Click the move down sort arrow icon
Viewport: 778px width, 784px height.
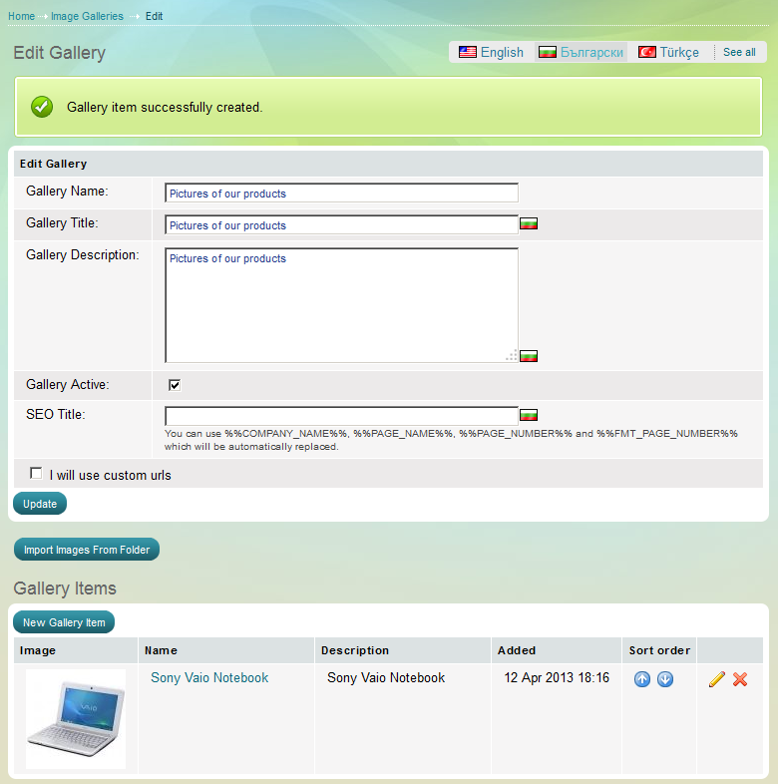coord(665,679)
